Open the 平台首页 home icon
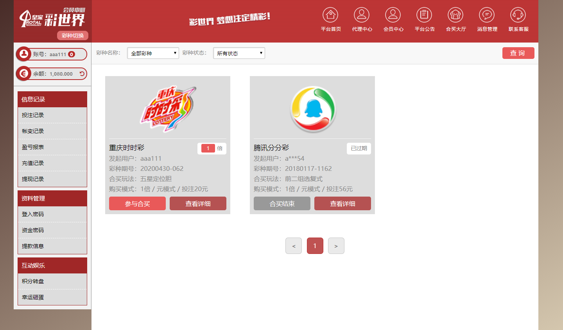This screenshot has height=330, width=563. click(330, 15)
